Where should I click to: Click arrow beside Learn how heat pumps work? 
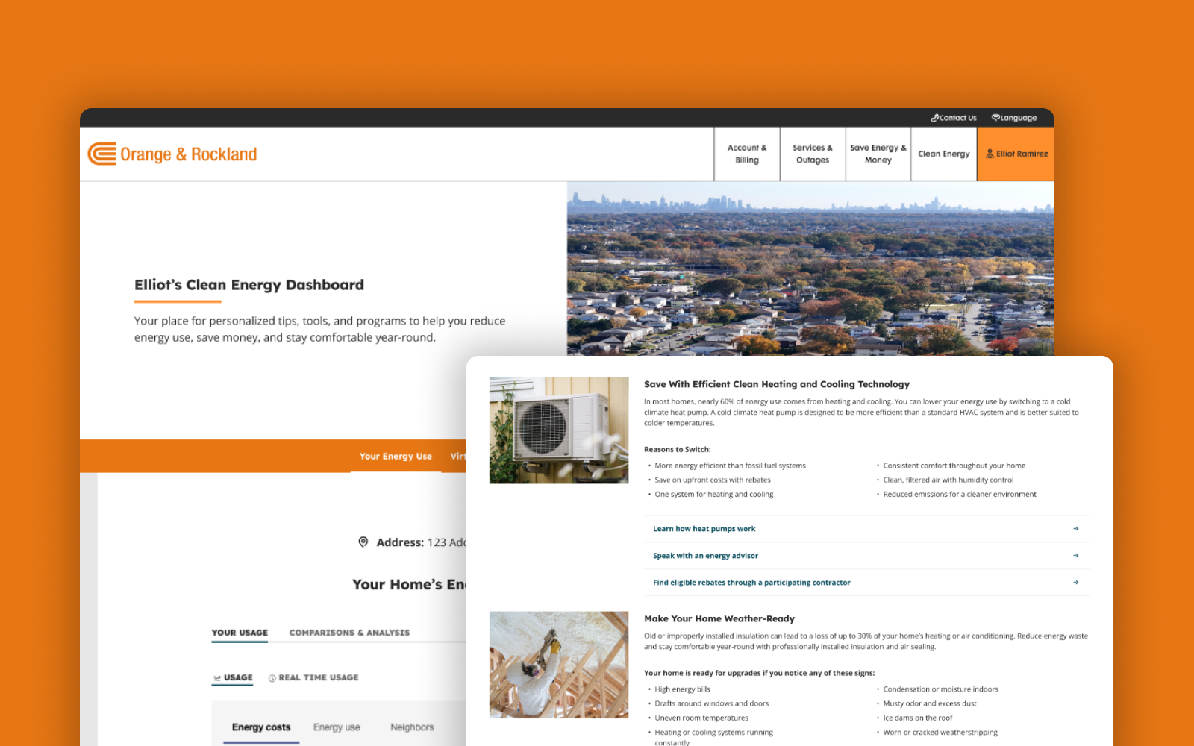click(1075, 529)
